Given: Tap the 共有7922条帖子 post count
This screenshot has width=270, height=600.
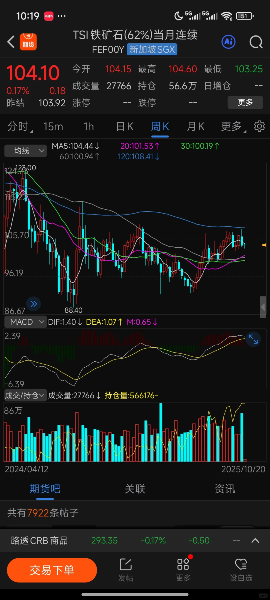Looking at the screenshot, I should click(x=43, y=513).
